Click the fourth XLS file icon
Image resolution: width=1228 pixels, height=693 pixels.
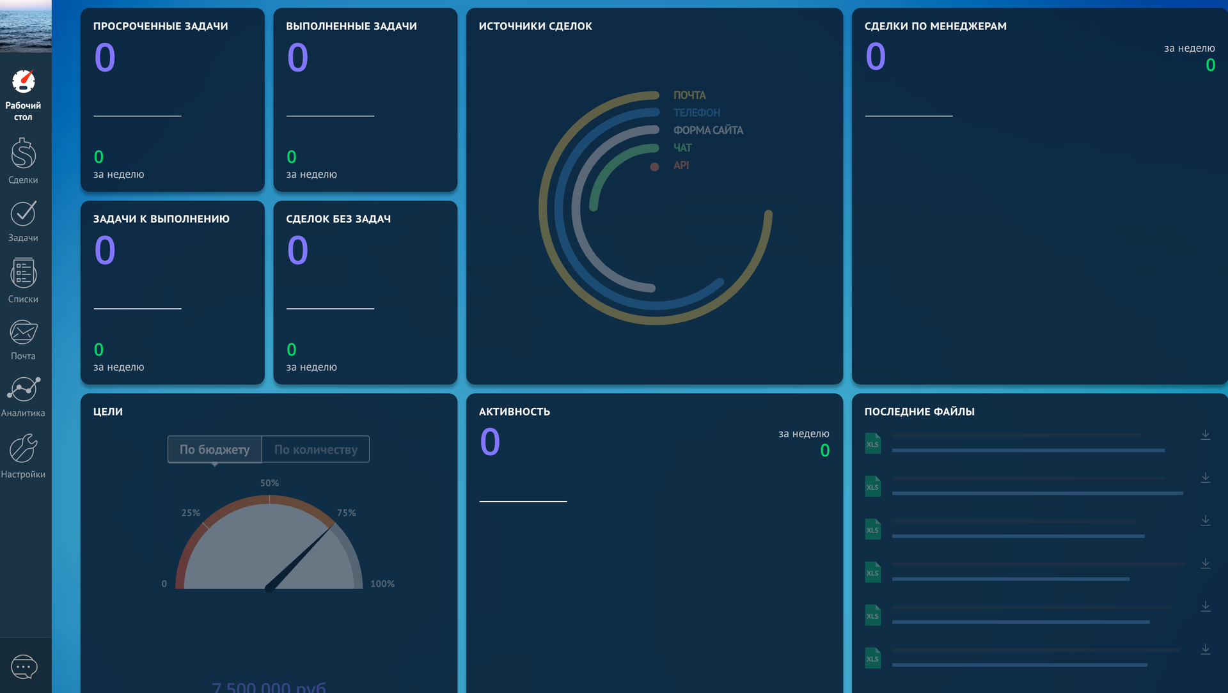coord(872,572)
